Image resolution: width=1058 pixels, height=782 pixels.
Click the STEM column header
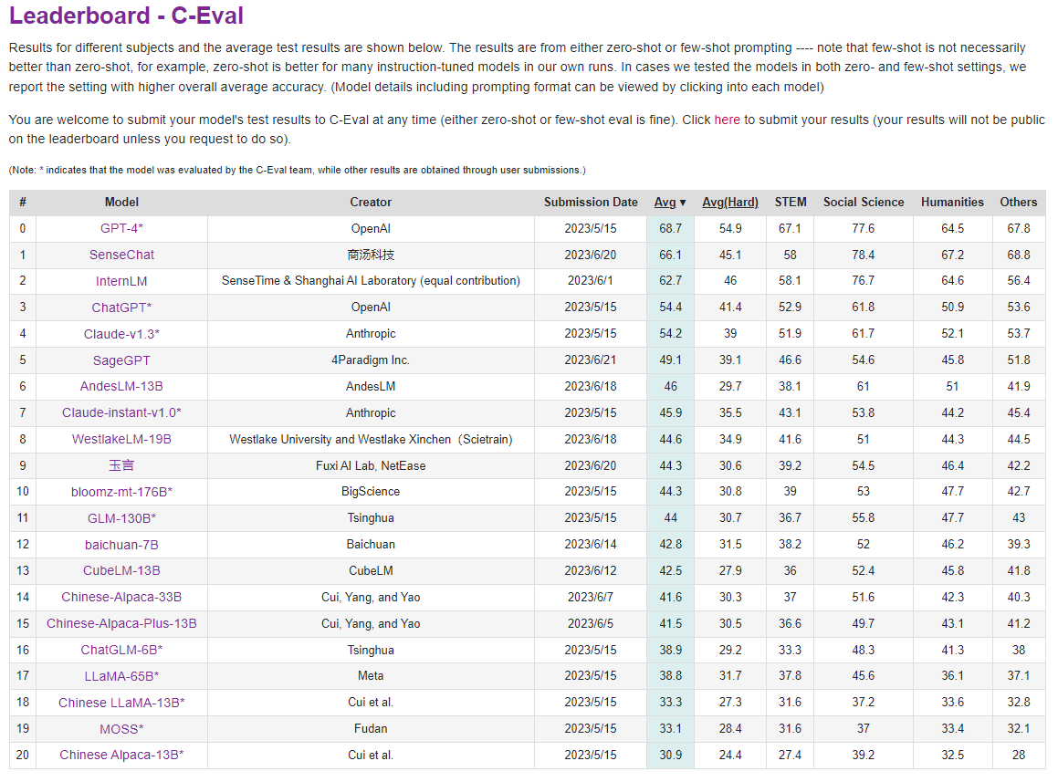[x=790, y=203]
